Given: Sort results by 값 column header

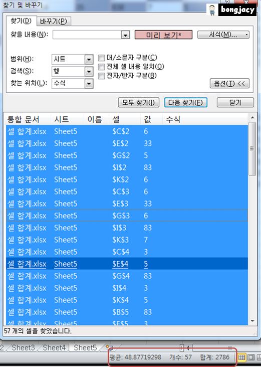Looking at the screenshot, I should click(x=151, y=120).
